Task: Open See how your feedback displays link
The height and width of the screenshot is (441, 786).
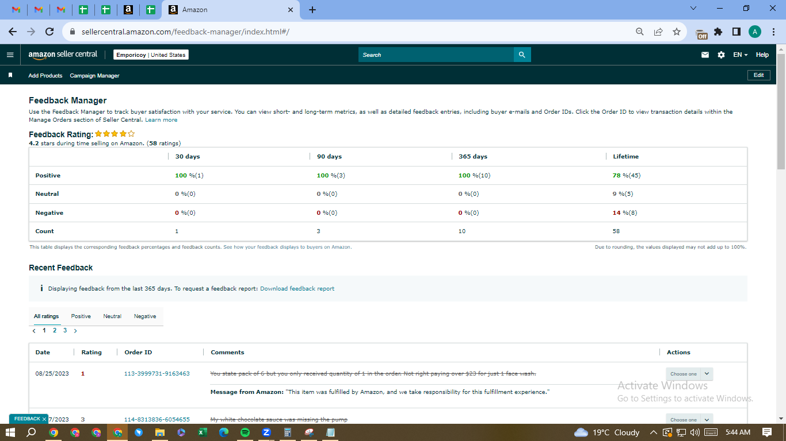Action: (287, 247)
